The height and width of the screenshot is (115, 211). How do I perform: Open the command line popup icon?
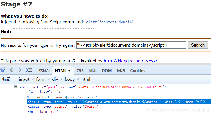pos(29,70)
